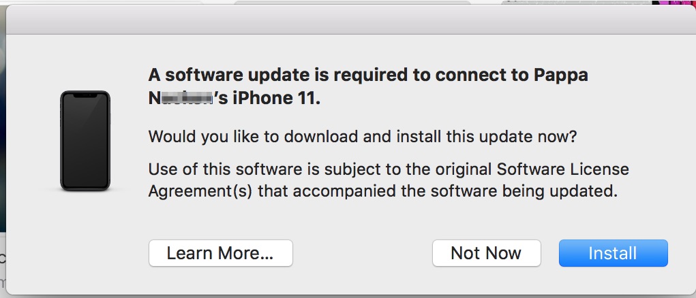Click the dialog's empty title bar

tap(348, 20)
